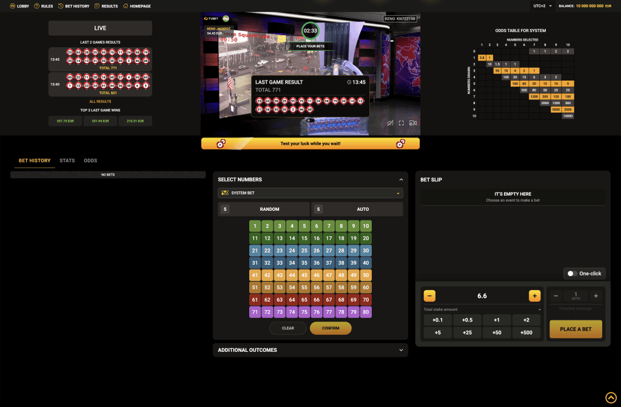
Task: Open the All Results link
Action: pos(100,101)
